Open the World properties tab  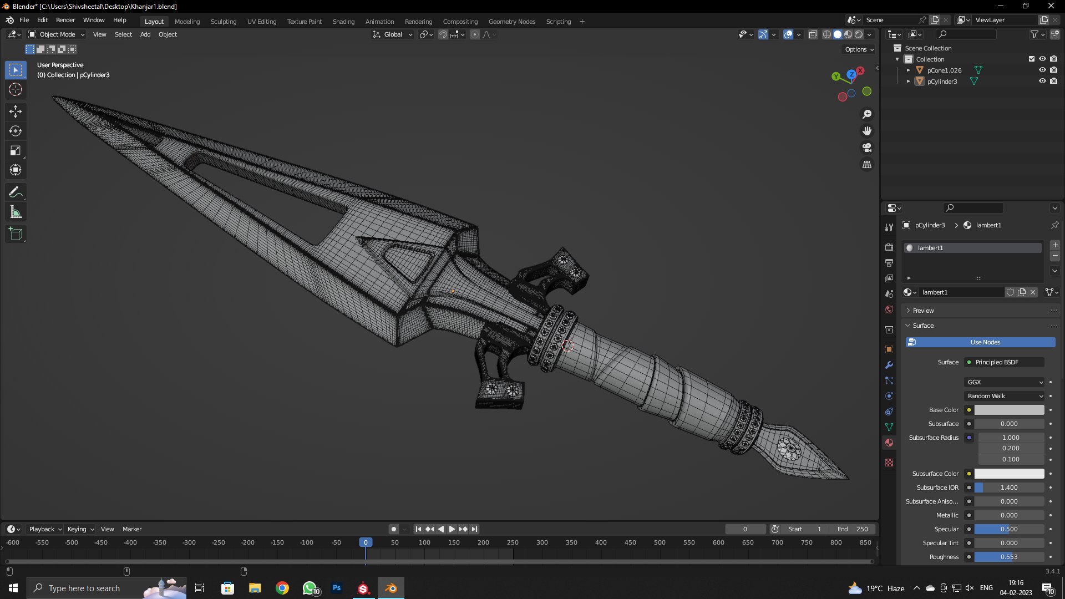[x=889, y=309]
